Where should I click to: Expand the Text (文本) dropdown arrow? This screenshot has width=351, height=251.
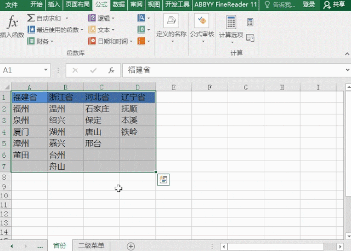pyautogui.click(x=113, y=30)
